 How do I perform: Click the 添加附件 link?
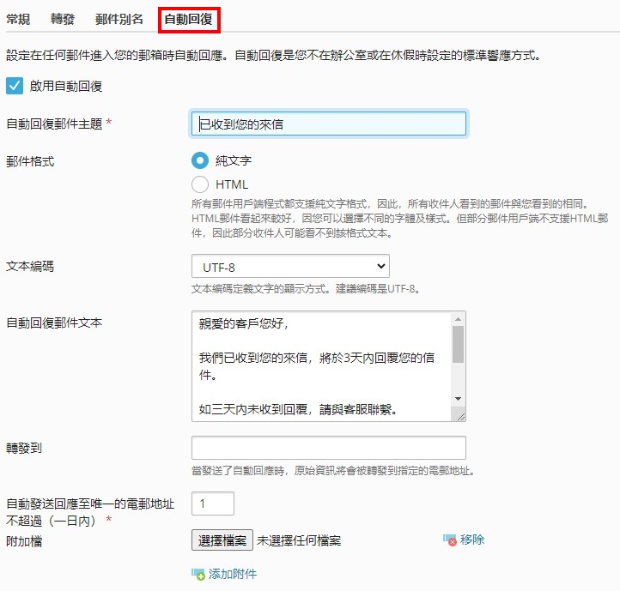[x=233, y=574]
